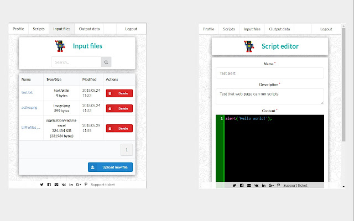
Task: Open the test.txt file link
Action: 27,92
